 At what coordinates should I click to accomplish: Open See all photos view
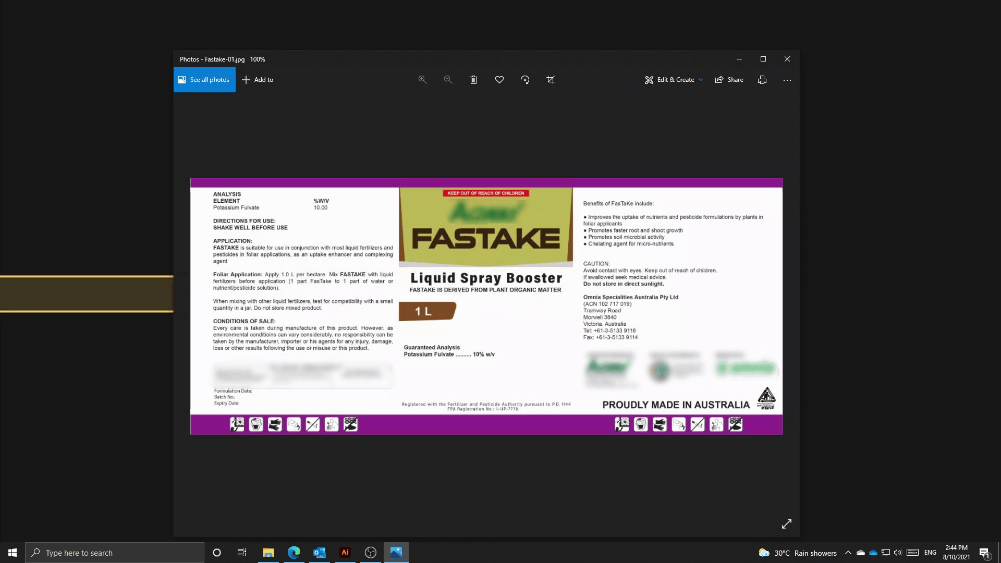[204, 80]
